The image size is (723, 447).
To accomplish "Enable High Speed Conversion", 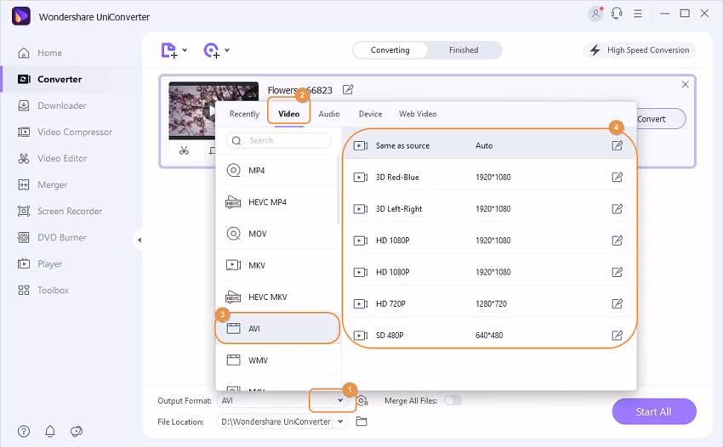I will click(640, 50).
